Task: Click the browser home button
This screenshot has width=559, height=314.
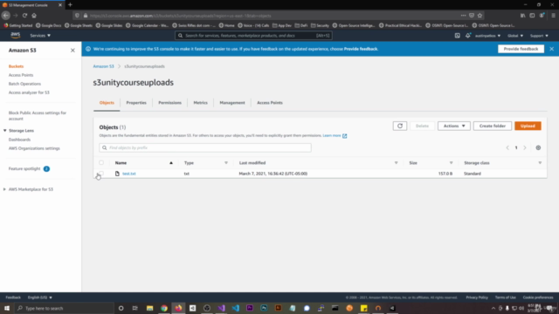Action: [34, 16]
